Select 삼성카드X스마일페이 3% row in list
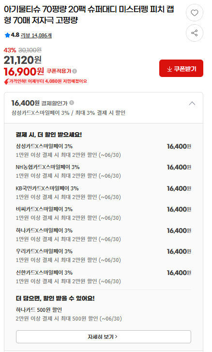The height and width of the screenshot is (352, 212). click(104, 151)
